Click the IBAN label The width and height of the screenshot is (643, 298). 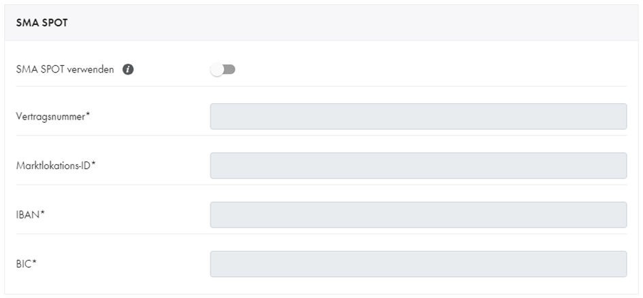click(27, 215)
